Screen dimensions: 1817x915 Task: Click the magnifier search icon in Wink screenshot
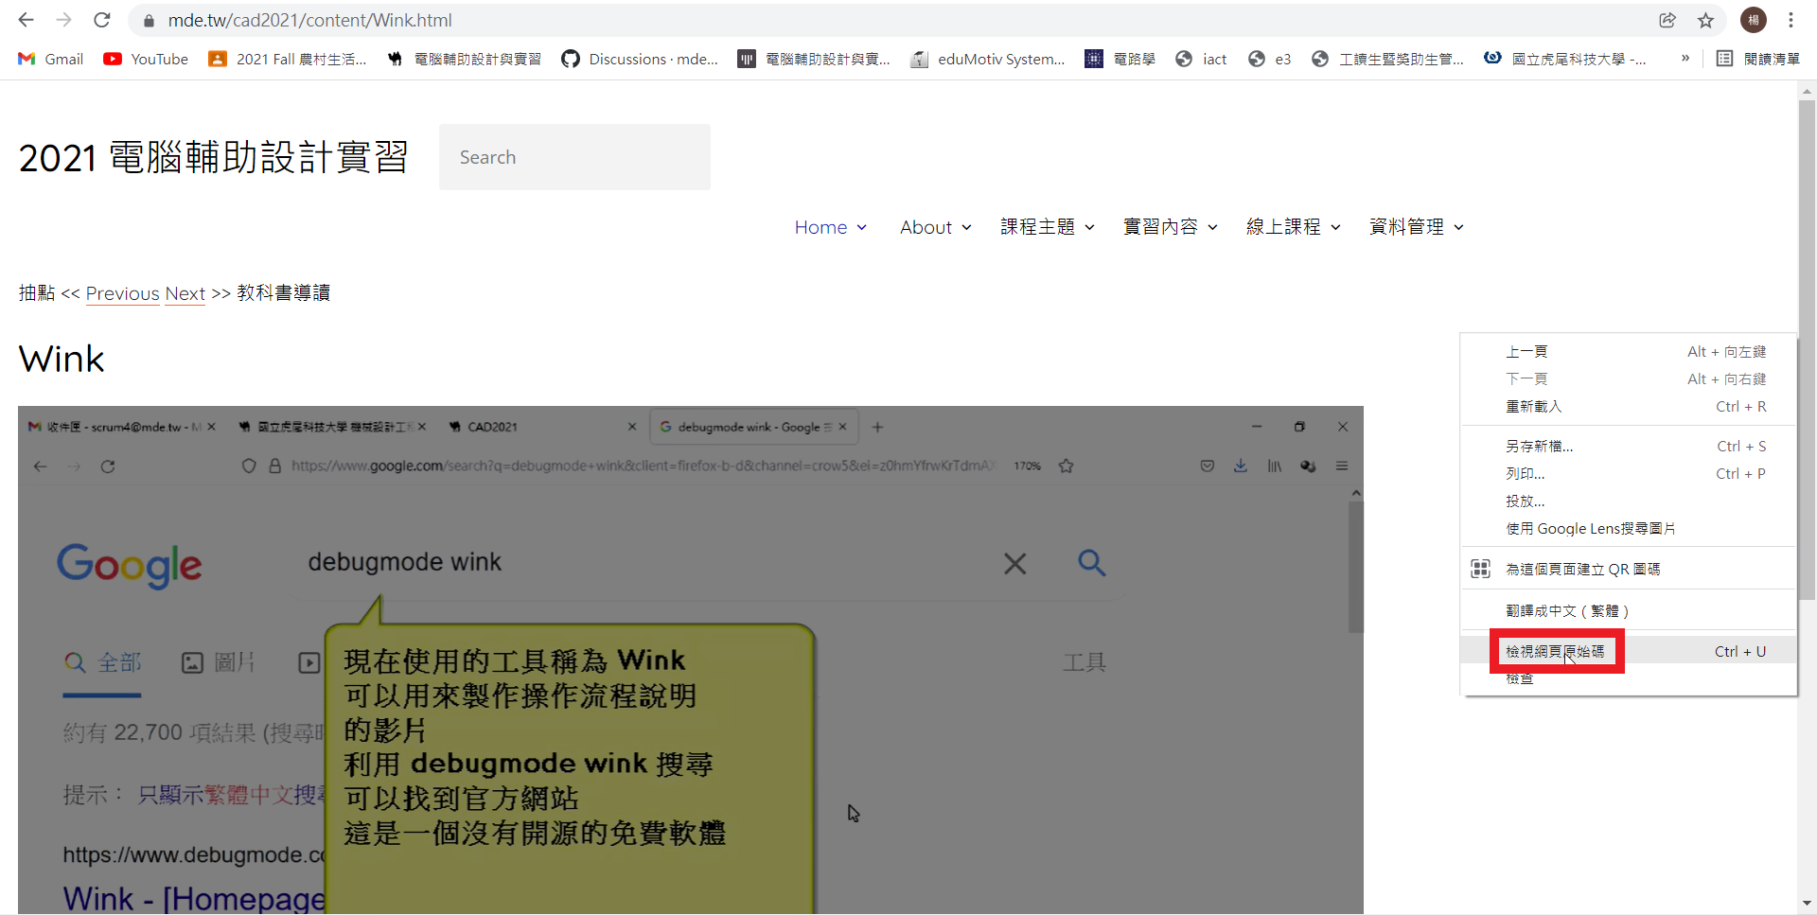click(1092, 563)
